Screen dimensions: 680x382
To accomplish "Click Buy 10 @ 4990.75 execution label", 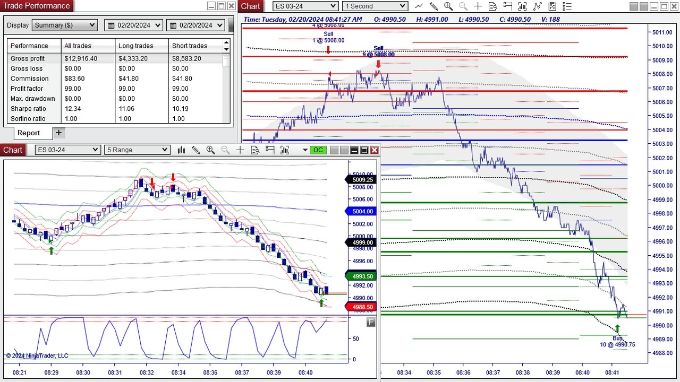I will pos(617,341).
